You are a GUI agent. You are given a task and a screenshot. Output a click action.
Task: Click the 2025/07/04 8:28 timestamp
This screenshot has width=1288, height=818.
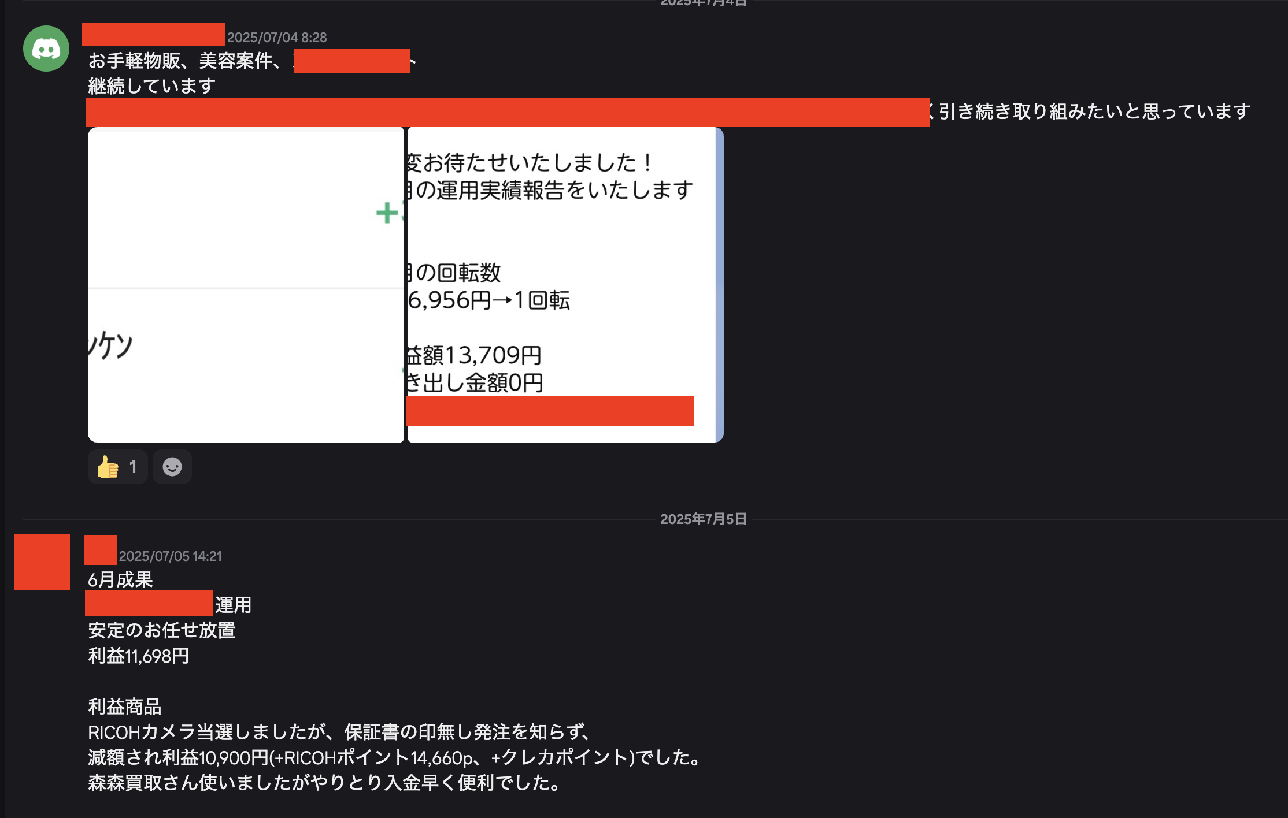(x=277, y=38)
